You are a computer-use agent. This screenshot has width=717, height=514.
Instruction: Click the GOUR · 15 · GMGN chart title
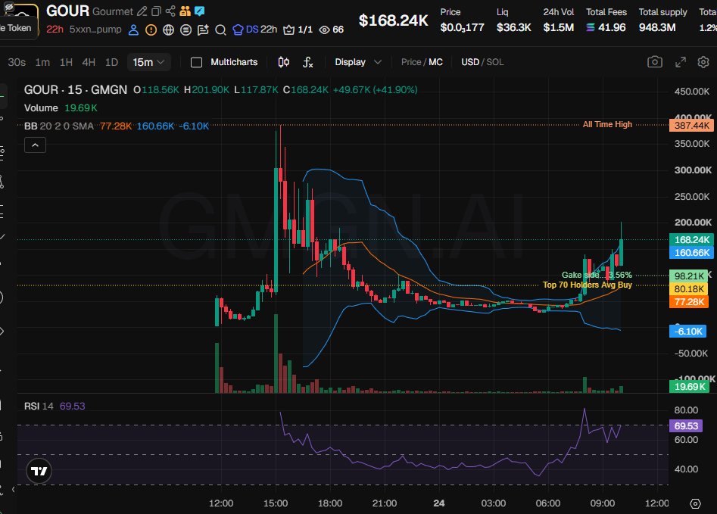coord(76,89)
